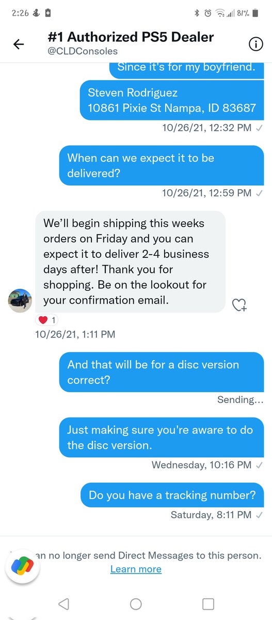The width and height of the screenshot is (272, 620).
Task: Select the Steven Rodriguez address message
Action: point(172,100)
